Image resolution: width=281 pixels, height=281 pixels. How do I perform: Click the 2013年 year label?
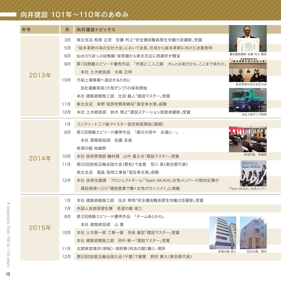tap(40, 75)
